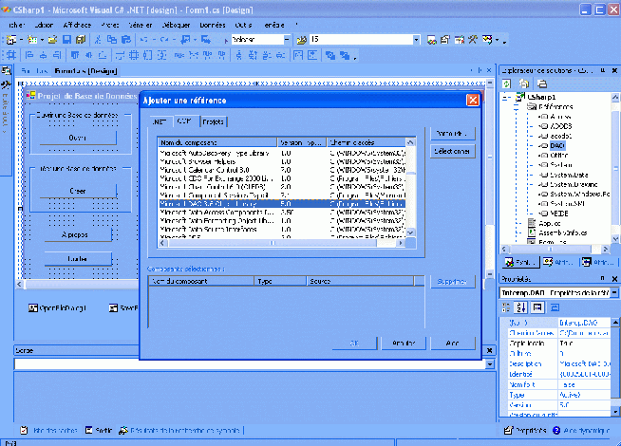This screenshot has width=621, height=446.
Task: Open the Projets tab
Action: pyautogui.click(x=214, y=121)
